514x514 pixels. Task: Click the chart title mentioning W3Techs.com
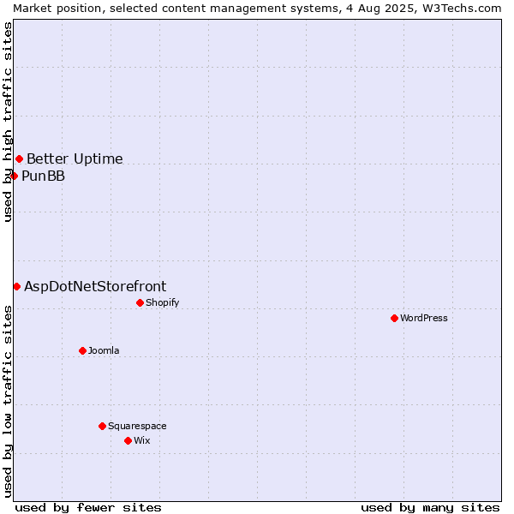point(257,9)
